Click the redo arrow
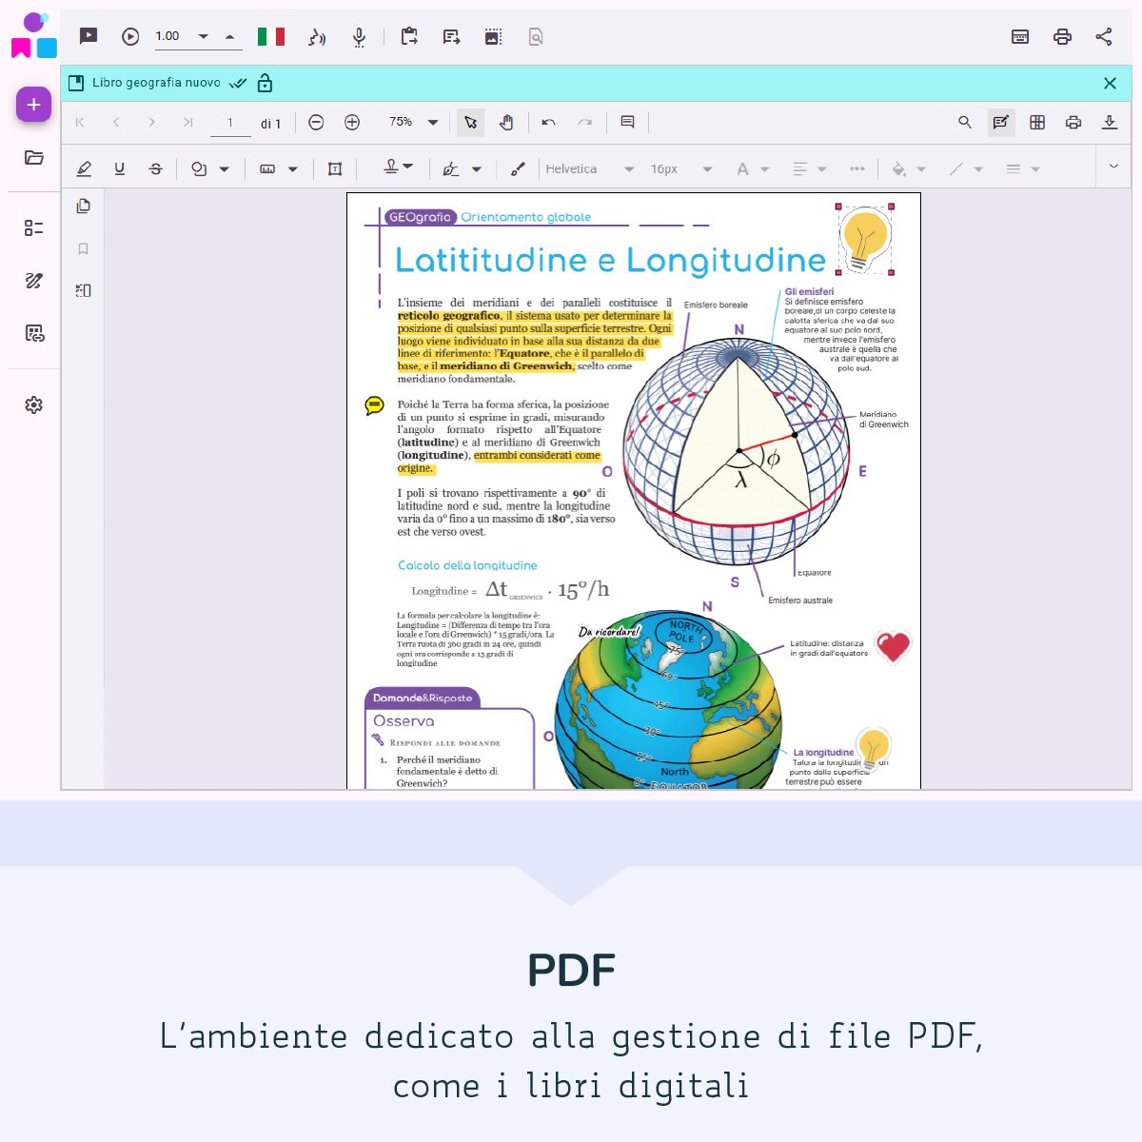1142x1142 pixels. tap(584, 122)
